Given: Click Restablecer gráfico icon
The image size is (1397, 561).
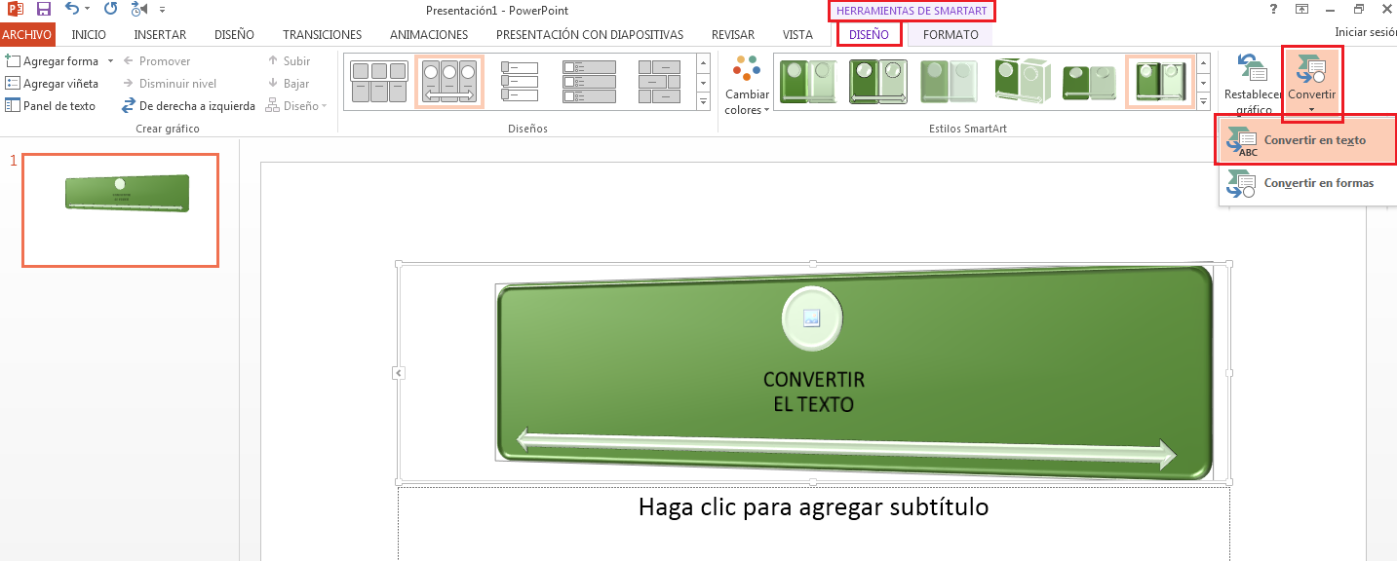Looking at the screenshot, I should [x=1253, y=86].
